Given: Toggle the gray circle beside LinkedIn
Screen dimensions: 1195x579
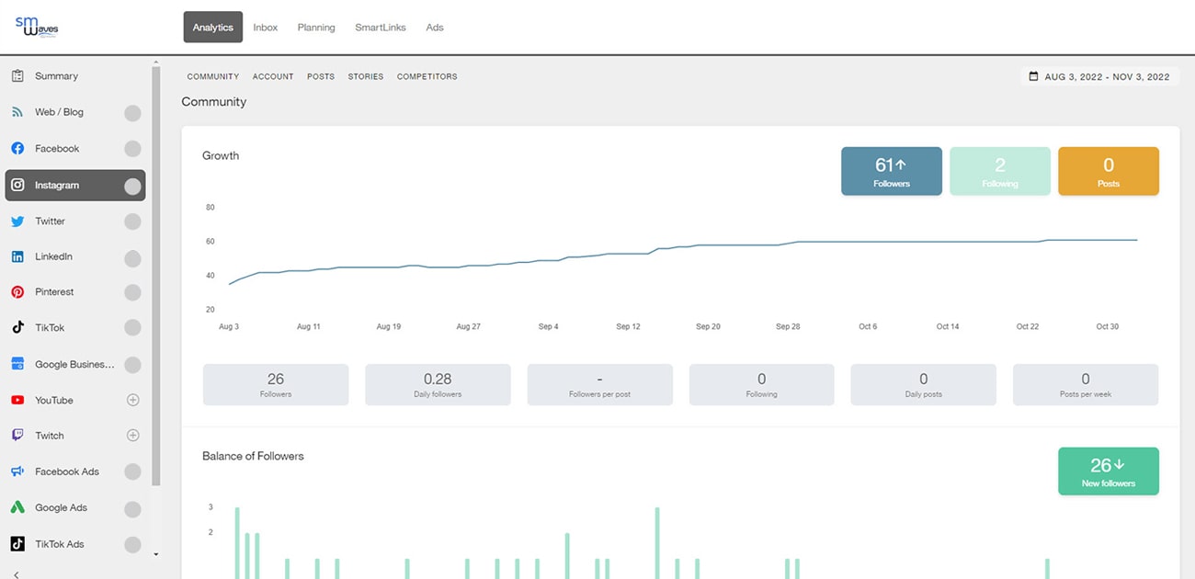Looking at the screenshot, I should click(132, 257).
